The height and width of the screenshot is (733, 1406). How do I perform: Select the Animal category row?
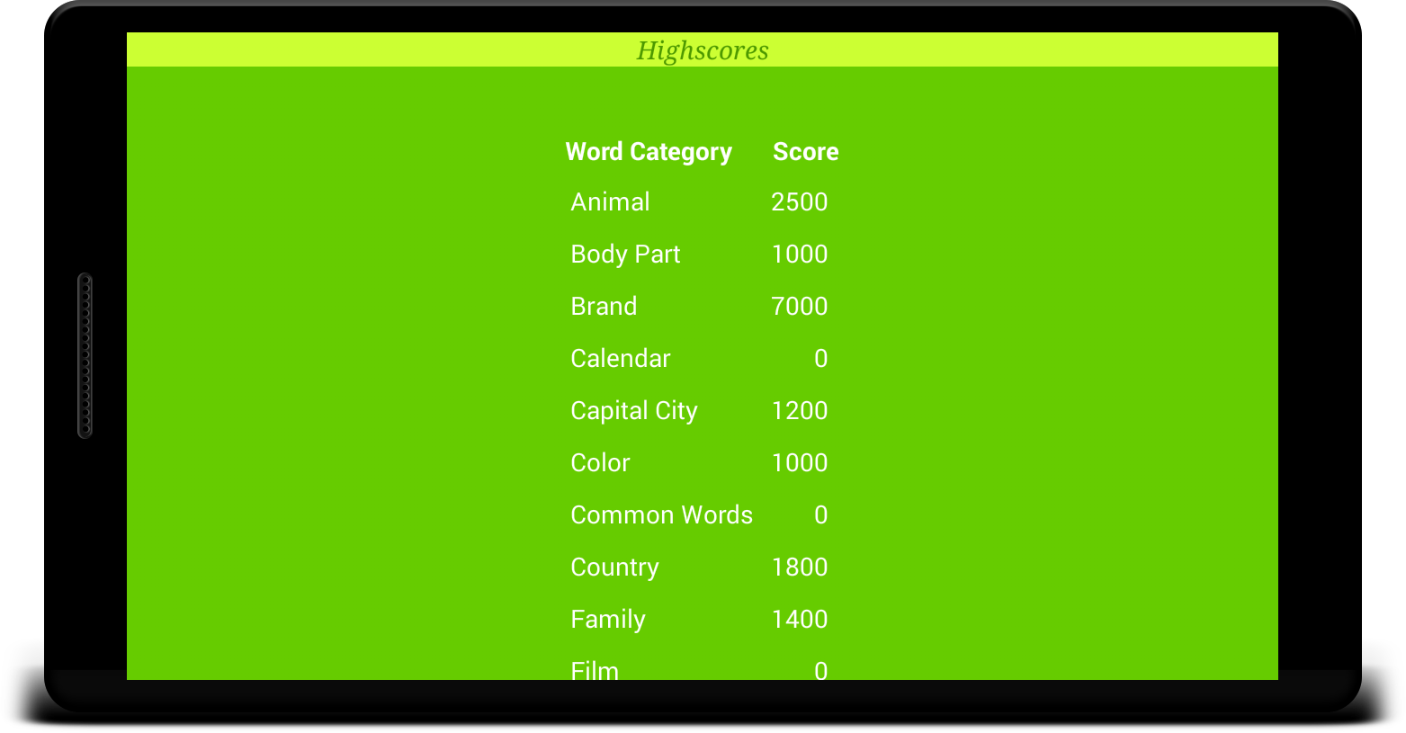tap(610, 202)
